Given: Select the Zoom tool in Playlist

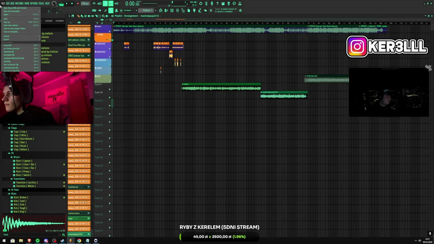Looking at the screenshot, I should point(103,16).
